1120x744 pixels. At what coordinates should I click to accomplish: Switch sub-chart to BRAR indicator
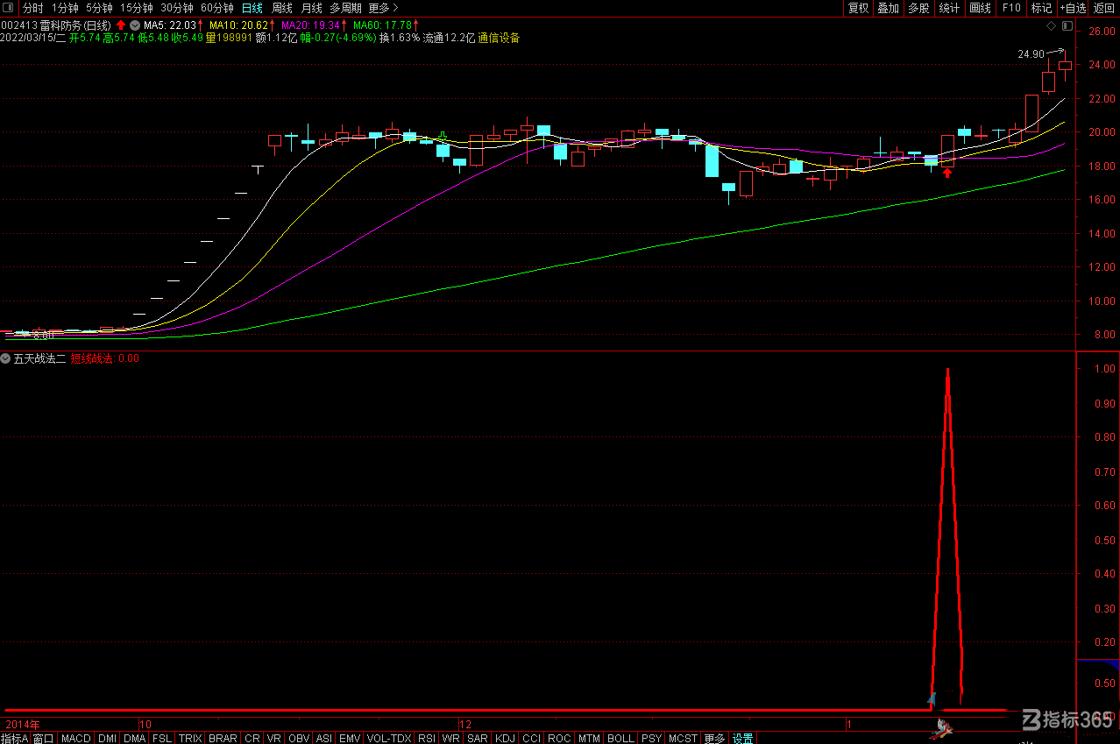coord(223,739)
